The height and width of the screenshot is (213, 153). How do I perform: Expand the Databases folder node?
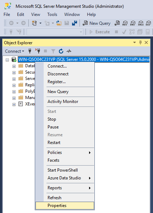pos(14,66)
